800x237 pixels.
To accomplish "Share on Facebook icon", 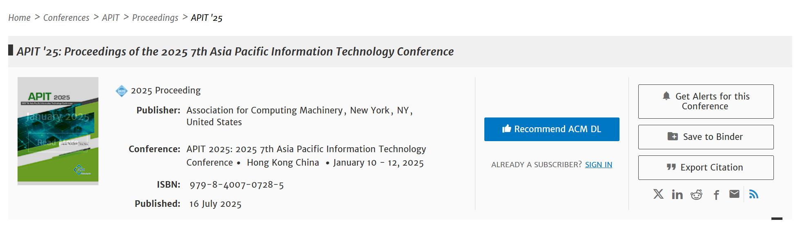I will [716, 195].
